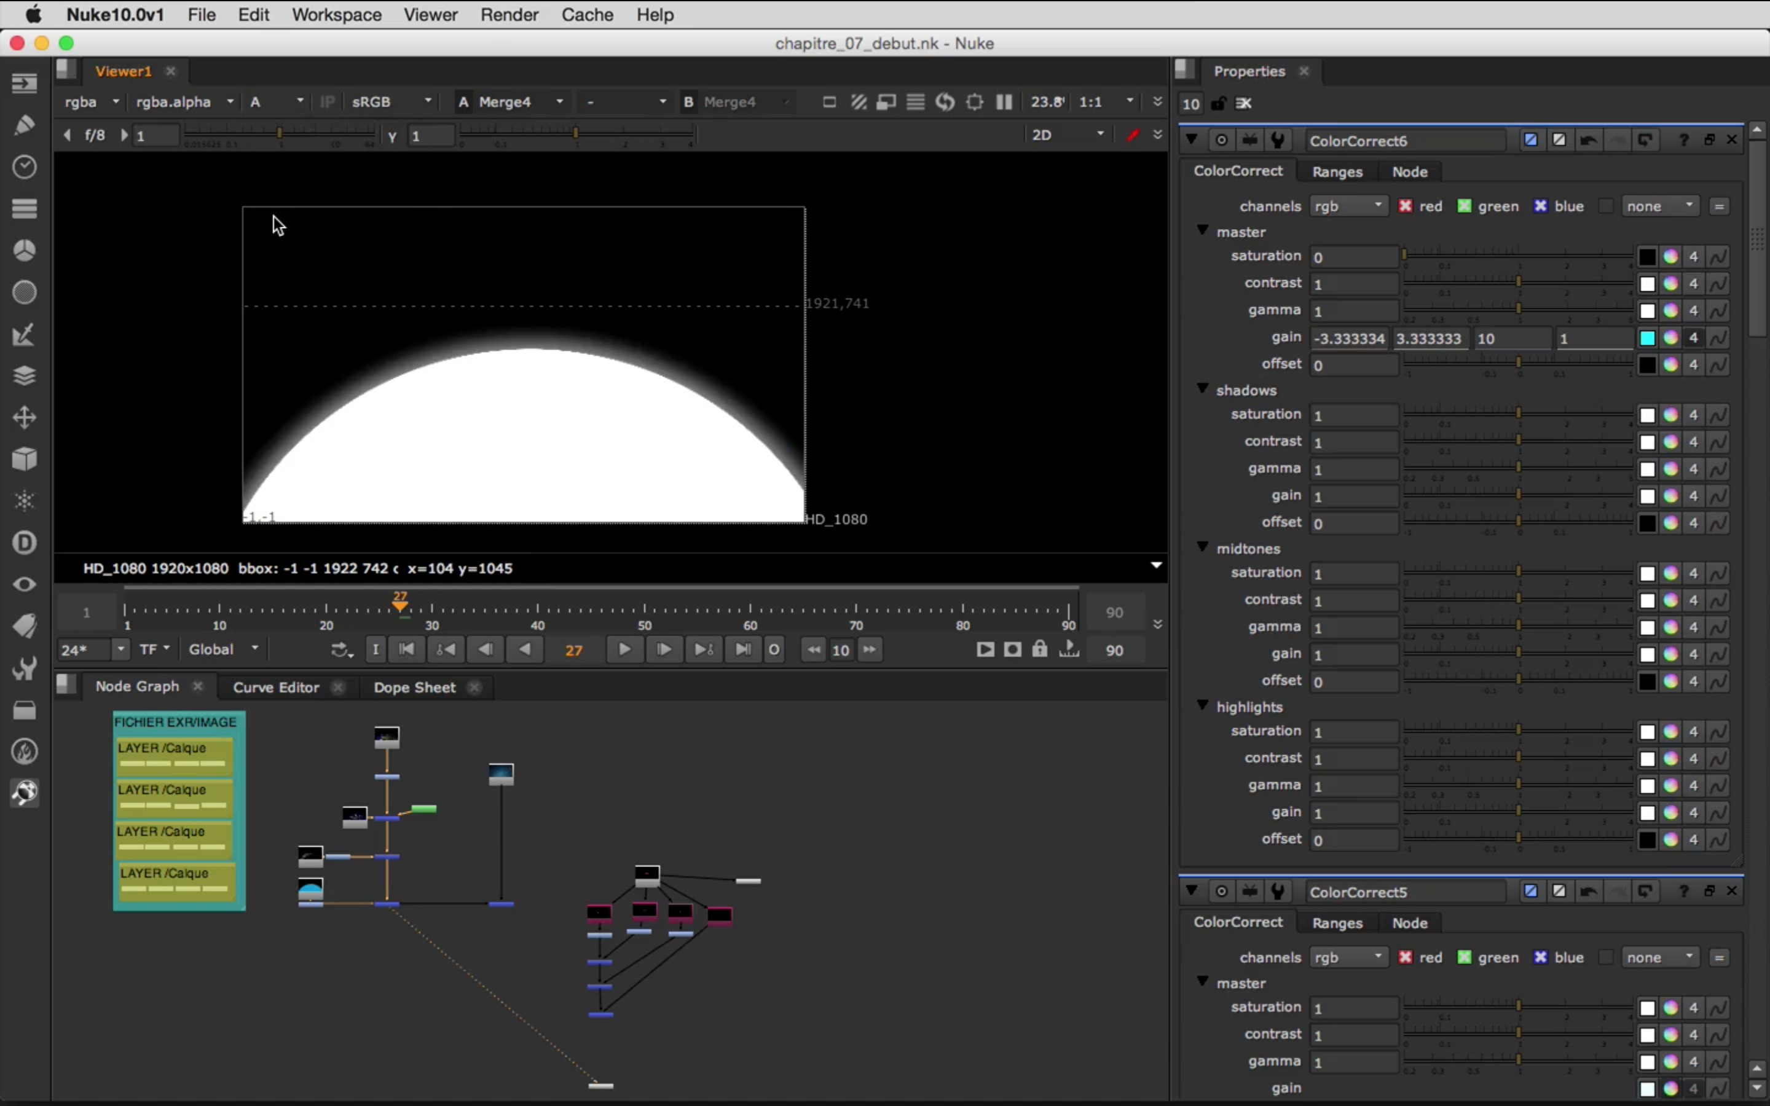This screenshot has height=1106, width=1770.
Task: Open the rgba channel layer dropdown
Action: coord(92,101)
